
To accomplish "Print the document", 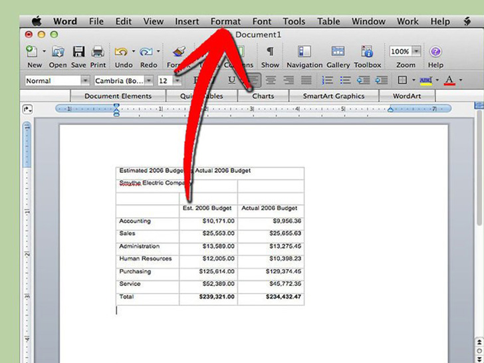I will click(x=98, y=51).
